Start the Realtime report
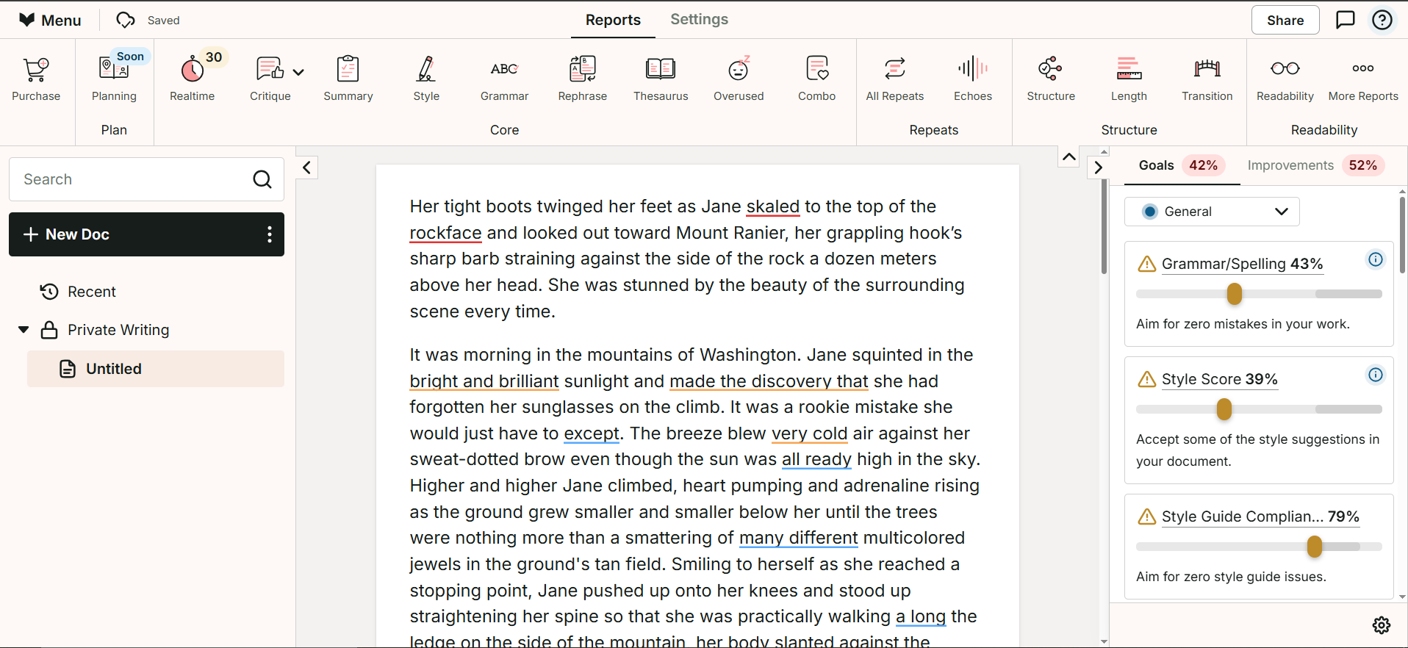Image resolution: width=1408 pixels, height=648 pixels. [193, 79]
